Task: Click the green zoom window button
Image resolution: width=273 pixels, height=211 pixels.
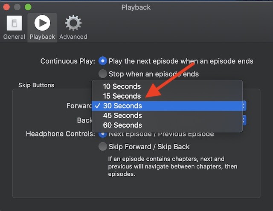Action: [28, 7]
